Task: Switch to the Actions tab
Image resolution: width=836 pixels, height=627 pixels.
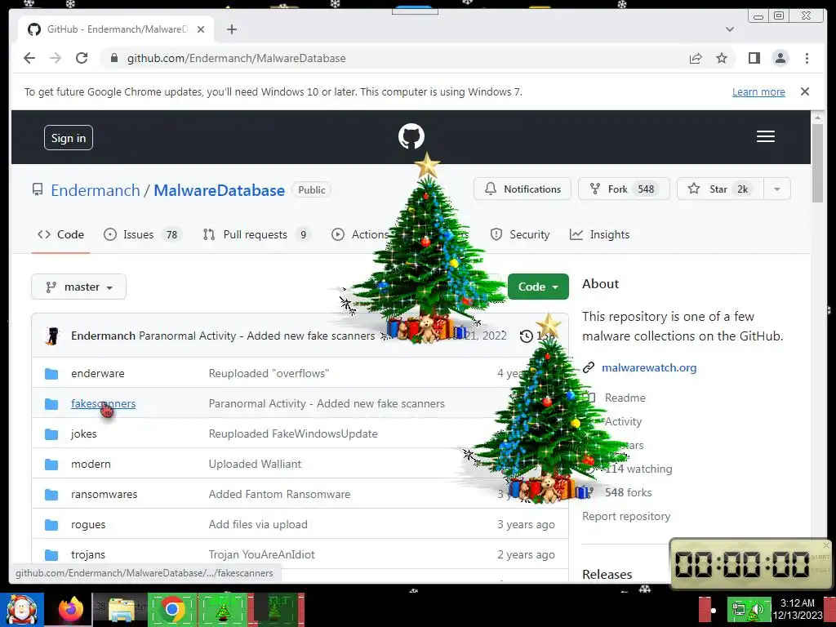Action: point(361,234)
